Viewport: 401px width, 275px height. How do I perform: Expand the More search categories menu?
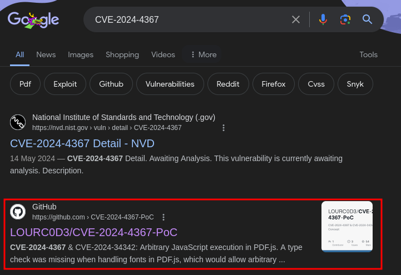coord(204,54)
